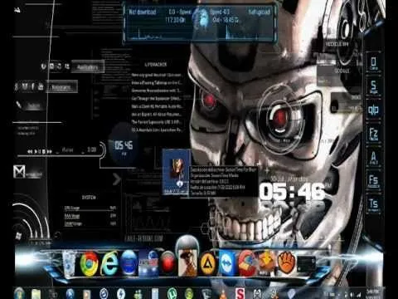Click the orange hand dock icon

[x=286, y=262]
